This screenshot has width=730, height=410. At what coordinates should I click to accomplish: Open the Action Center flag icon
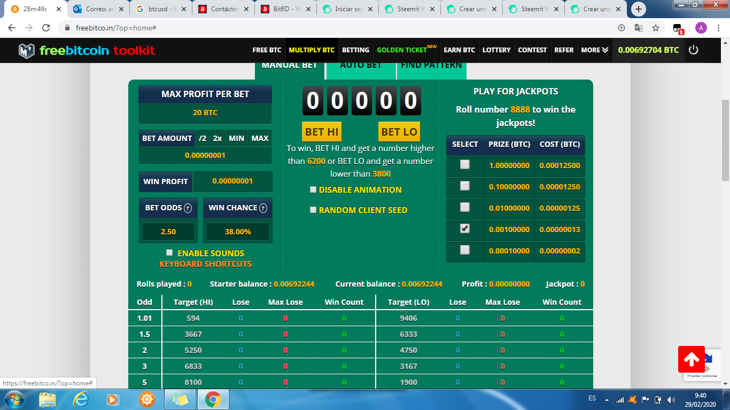[x=646, y=399]
